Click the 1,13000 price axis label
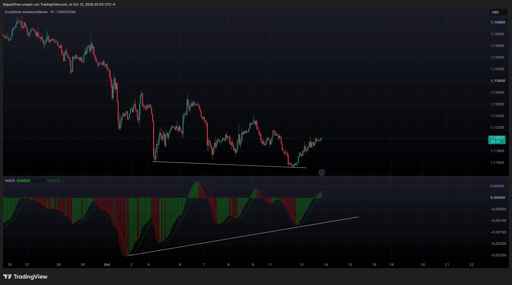512x285 pixels. click(x=498, y=81)
